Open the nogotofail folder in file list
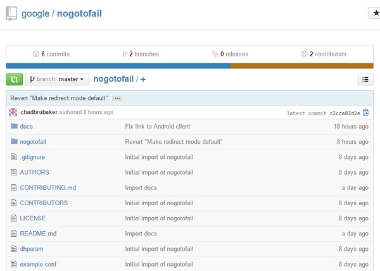This screenshot has height=271, width=380. 33,142
